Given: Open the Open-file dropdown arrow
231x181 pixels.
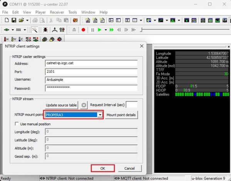Looking at the screenshot, I should click(x=27, y=20).
